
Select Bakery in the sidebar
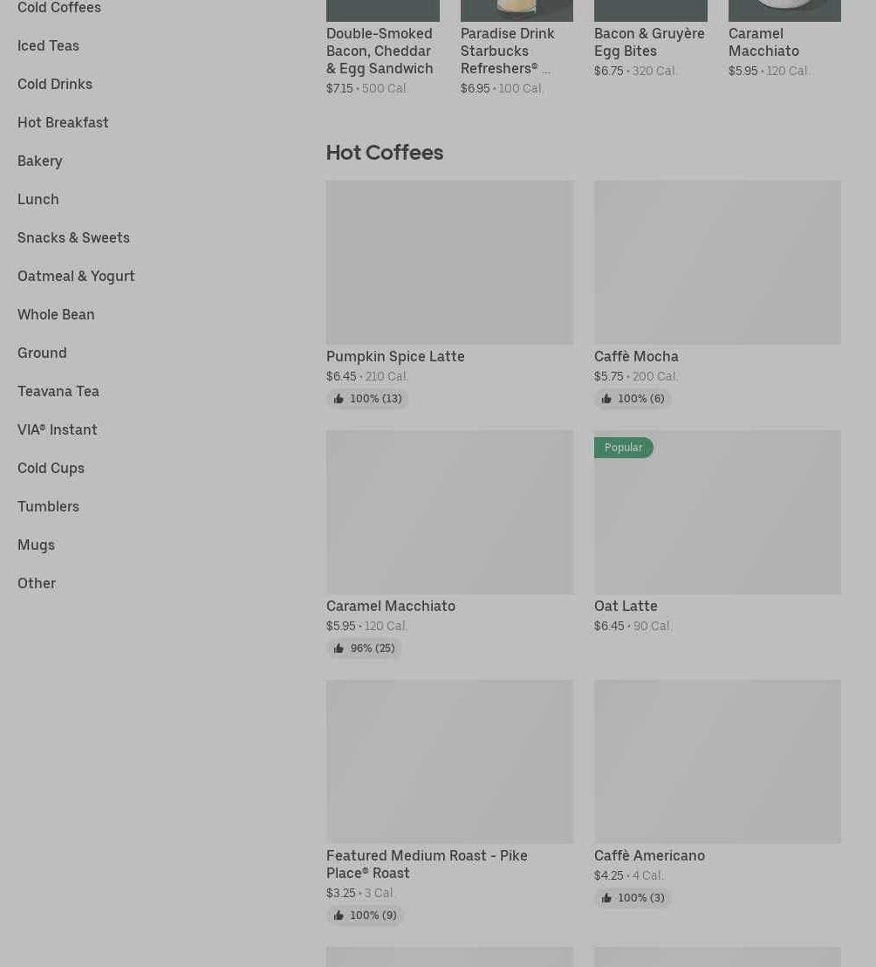(x=40, y=161)
